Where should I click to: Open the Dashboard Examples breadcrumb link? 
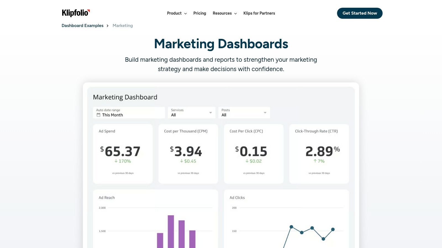coord(82,26)
